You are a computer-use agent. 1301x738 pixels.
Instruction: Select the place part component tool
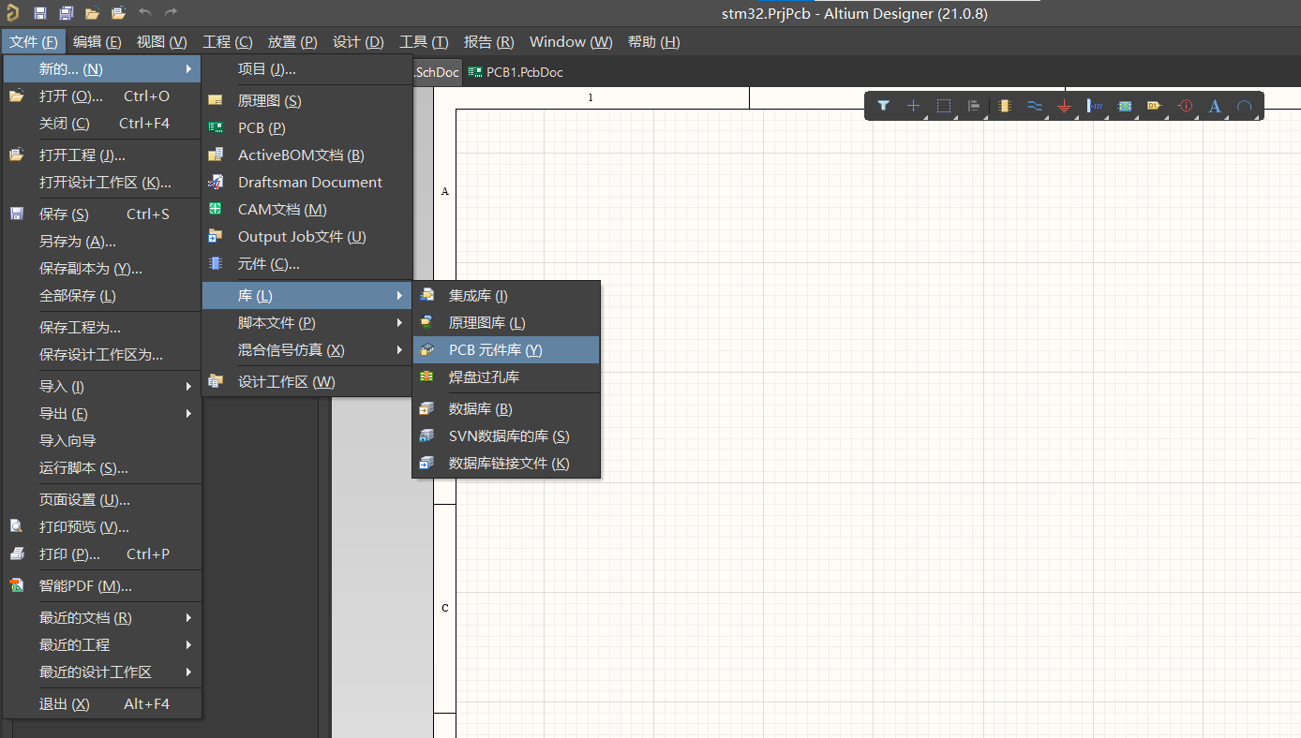[x=1005, y=106]
